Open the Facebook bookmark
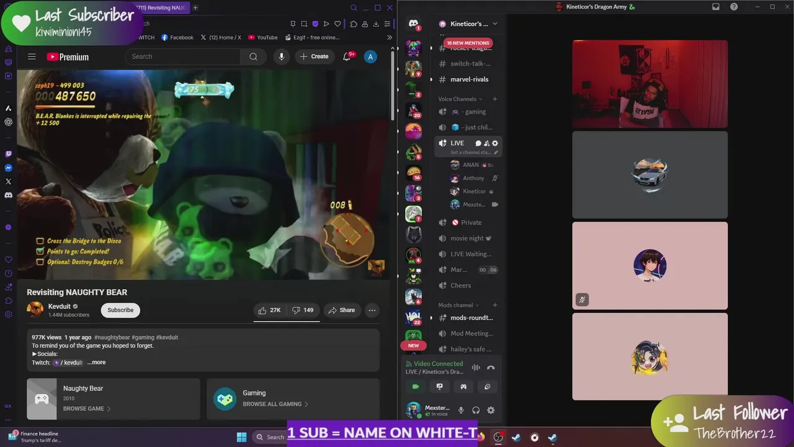This screenshot has width=794, height=447. point(177,37)
